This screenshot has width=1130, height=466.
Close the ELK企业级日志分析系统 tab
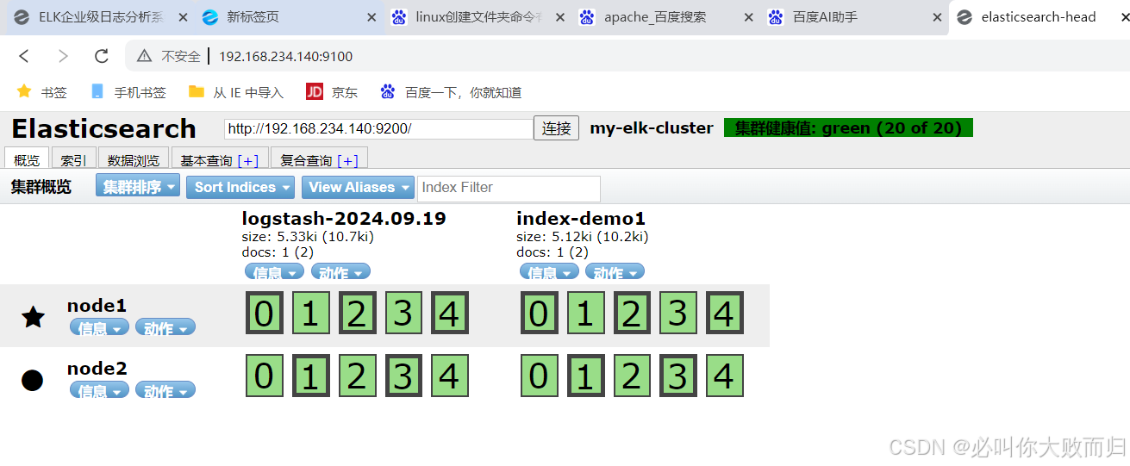click(183, 17)
